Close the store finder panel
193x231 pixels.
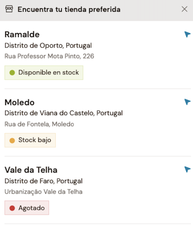click(184, 9)
